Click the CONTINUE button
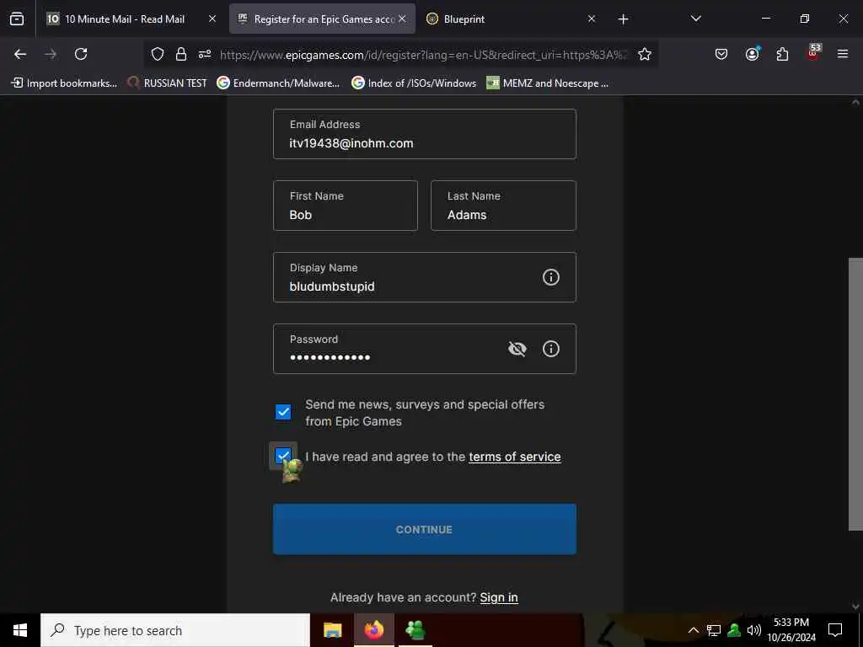 pos(425,529)
